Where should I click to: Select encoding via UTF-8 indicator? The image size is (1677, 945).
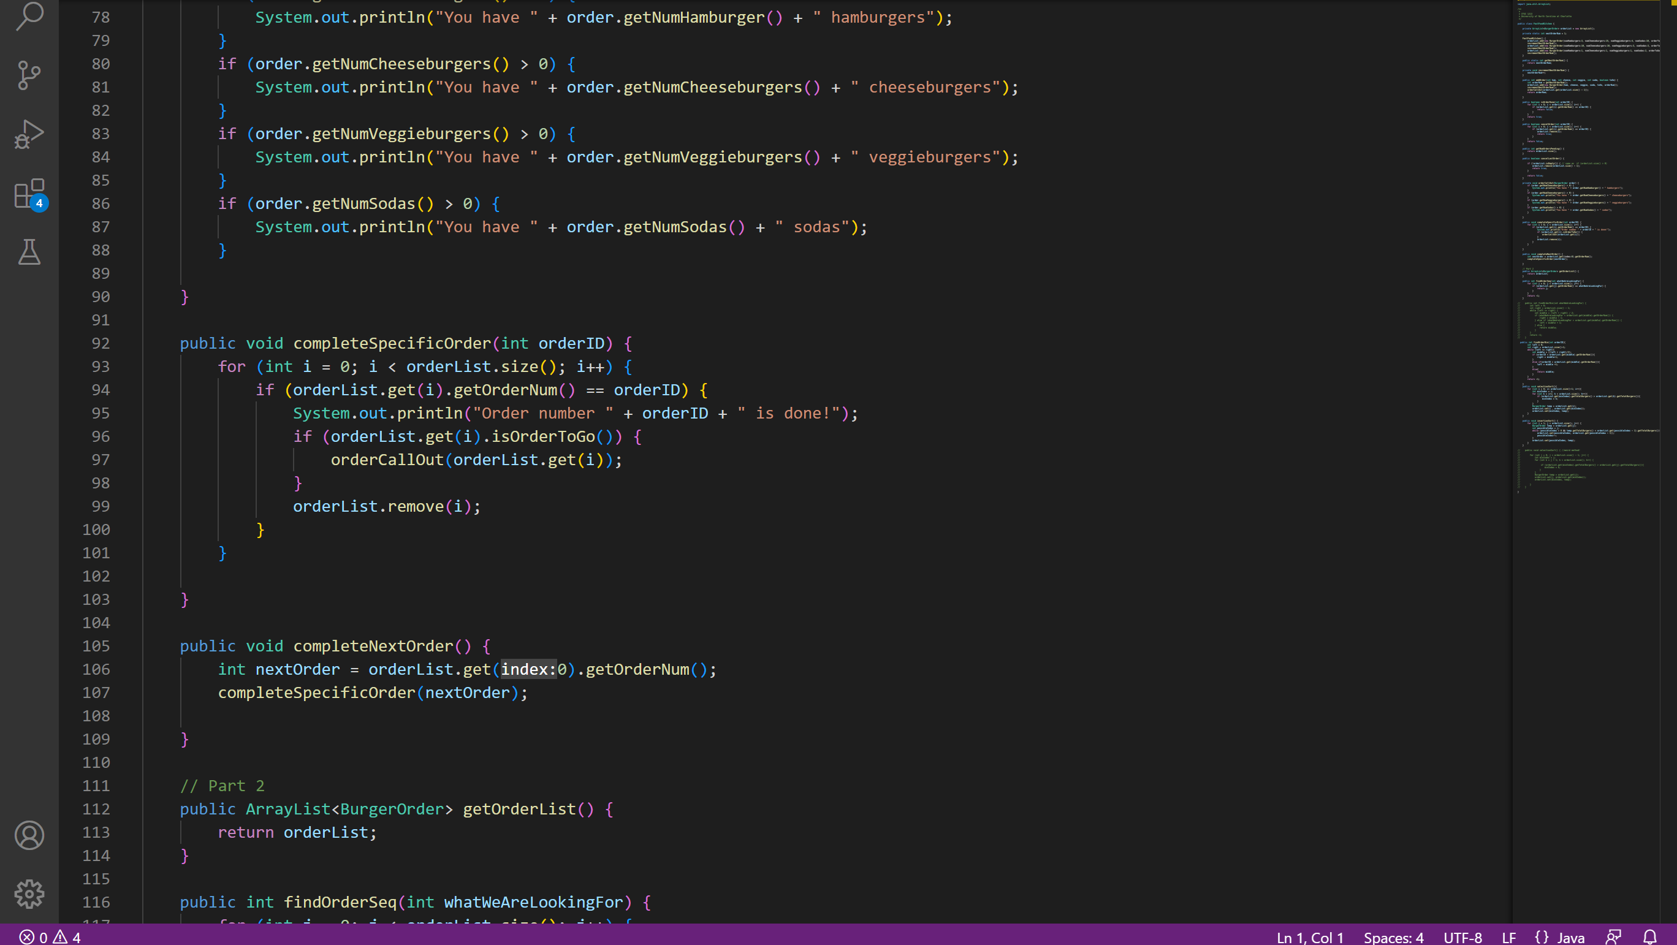1462,937
